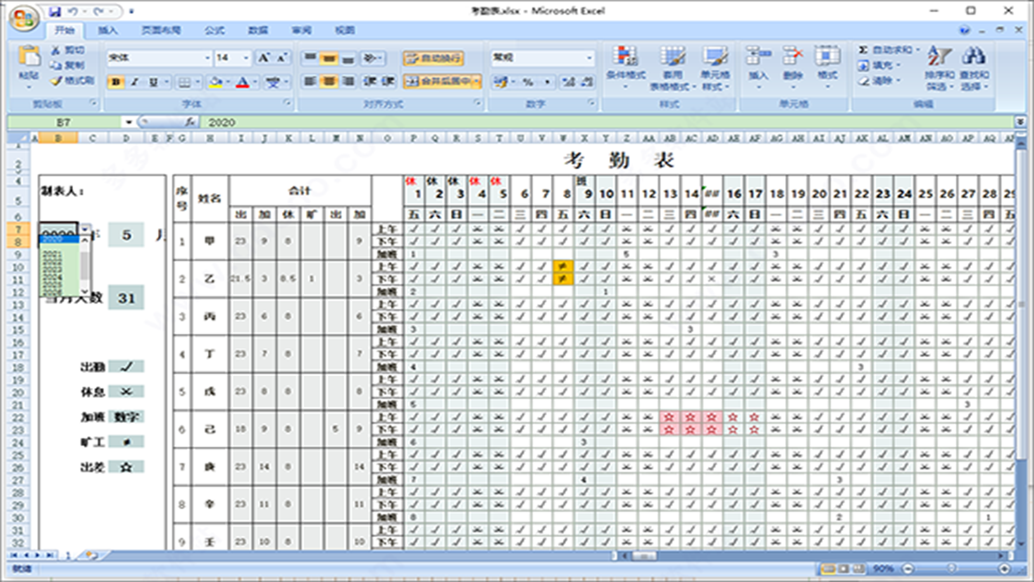Viewport: 1034px width, 582px height.
Task: Select 2021 in the year list
Action: pyautogui.click(x=52, y=253)
